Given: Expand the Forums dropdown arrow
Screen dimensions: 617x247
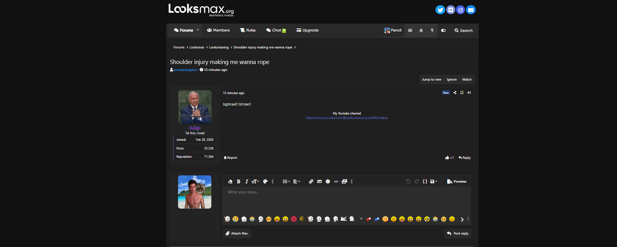Looking at the screenshot, I should (x=198, y=30).
